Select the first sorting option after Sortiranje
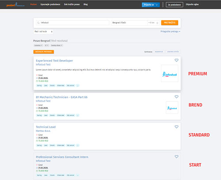 tap(159, 52)
